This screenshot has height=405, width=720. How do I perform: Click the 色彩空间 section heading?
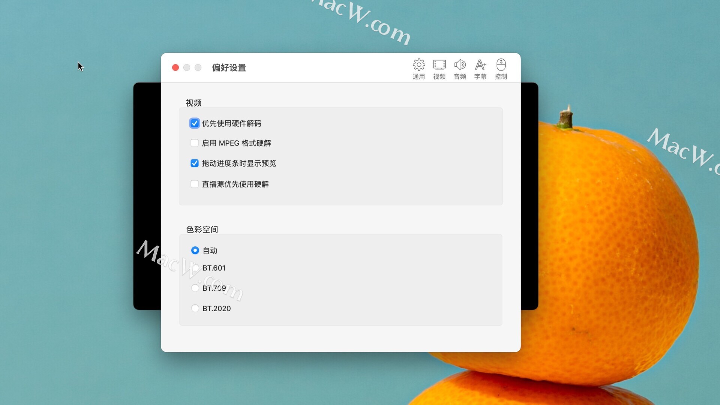click(202, 229)
